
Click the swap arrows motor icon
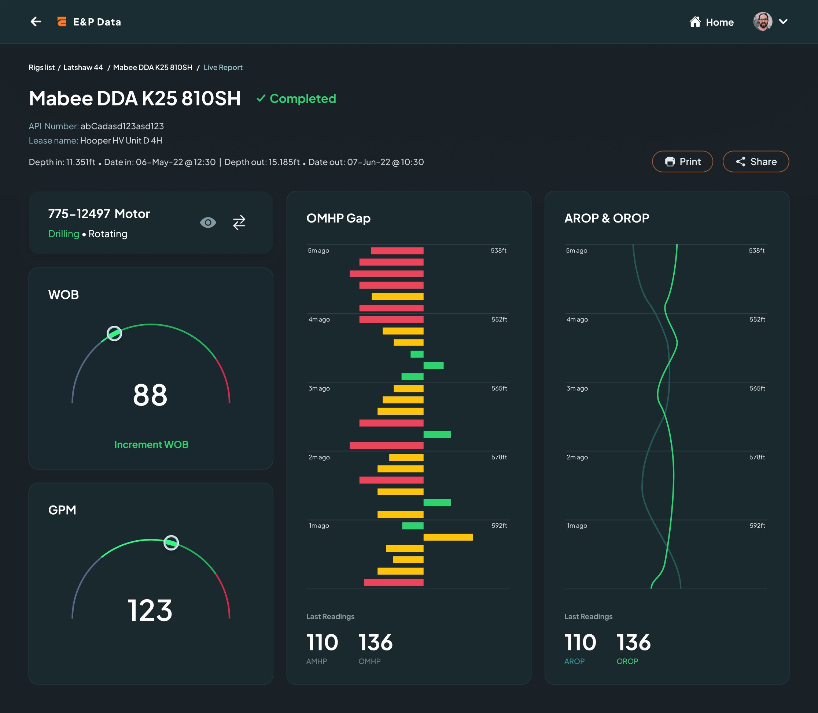(239, 223)
